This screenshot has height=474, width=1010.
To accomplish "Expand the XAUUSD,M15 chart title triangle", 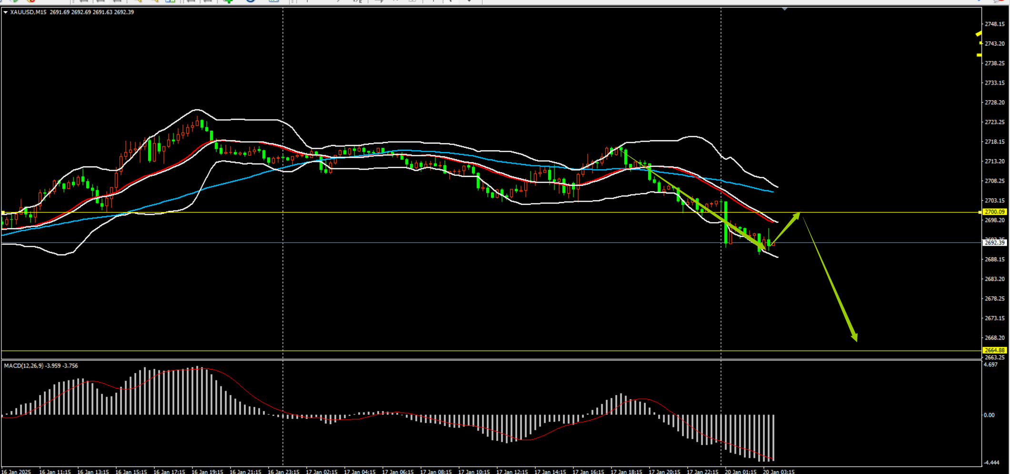I will tap(5, 12).
